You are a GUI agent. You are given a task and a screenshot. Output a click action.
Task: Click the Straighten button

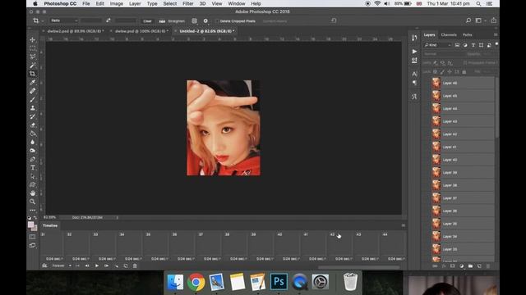point(172,21)
